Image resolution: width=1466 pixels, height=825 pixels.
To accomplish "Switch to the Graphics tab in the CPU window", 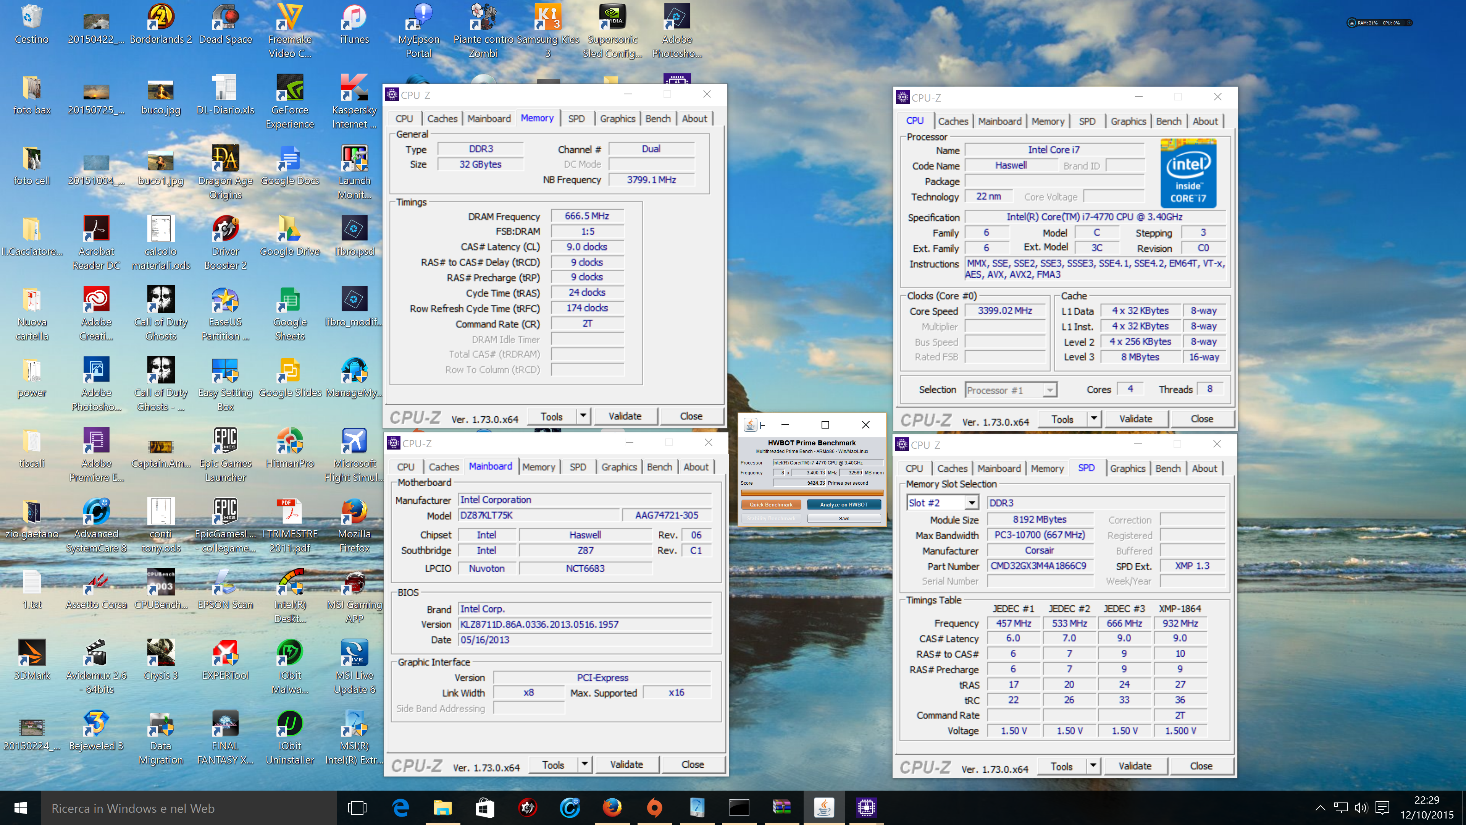I will pos(1128,121).
